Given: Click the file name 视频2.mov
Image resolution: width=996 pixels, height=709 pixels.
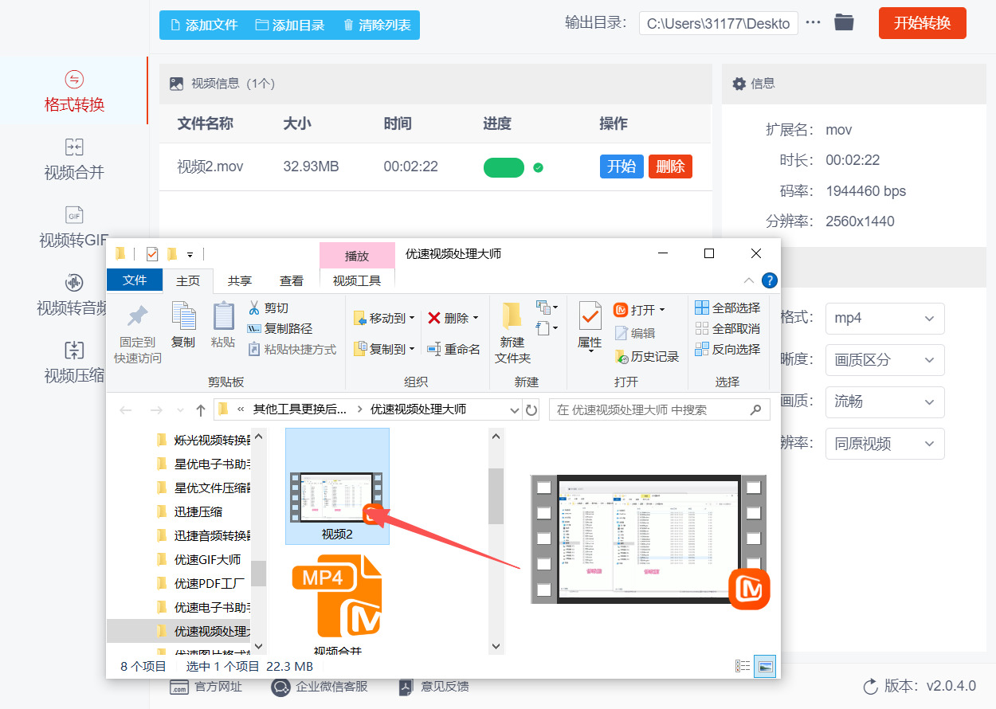Looking at the screenshot, I should click(x=210, y=166).
